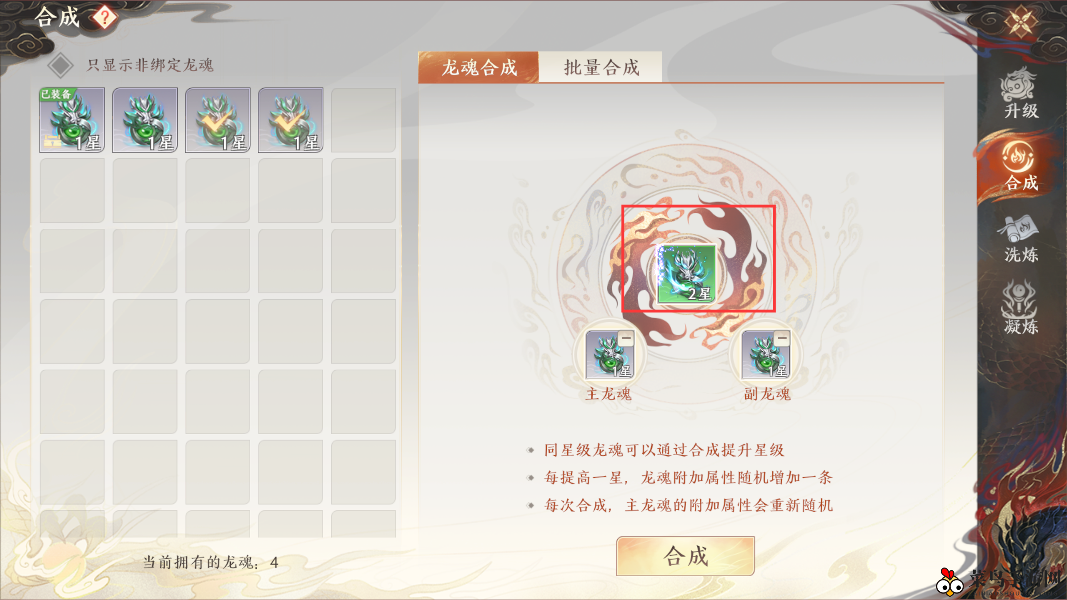Screen dimensions: 1067x600
Task: Open the 洗炼 scroll icon
Action: pos(1020,238)
